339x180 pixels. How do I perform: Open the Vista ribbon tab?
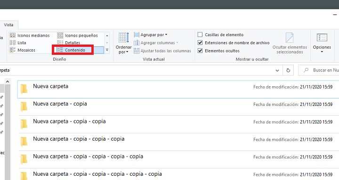pos(8,25)
